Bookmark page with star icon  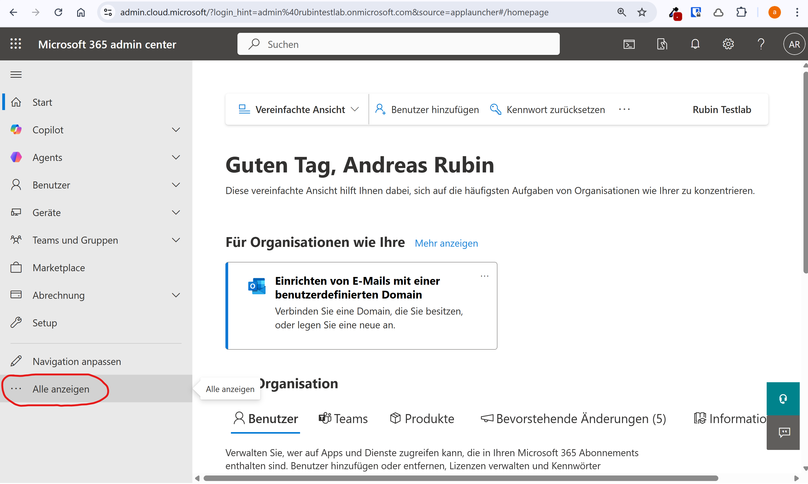click(642, 12)
